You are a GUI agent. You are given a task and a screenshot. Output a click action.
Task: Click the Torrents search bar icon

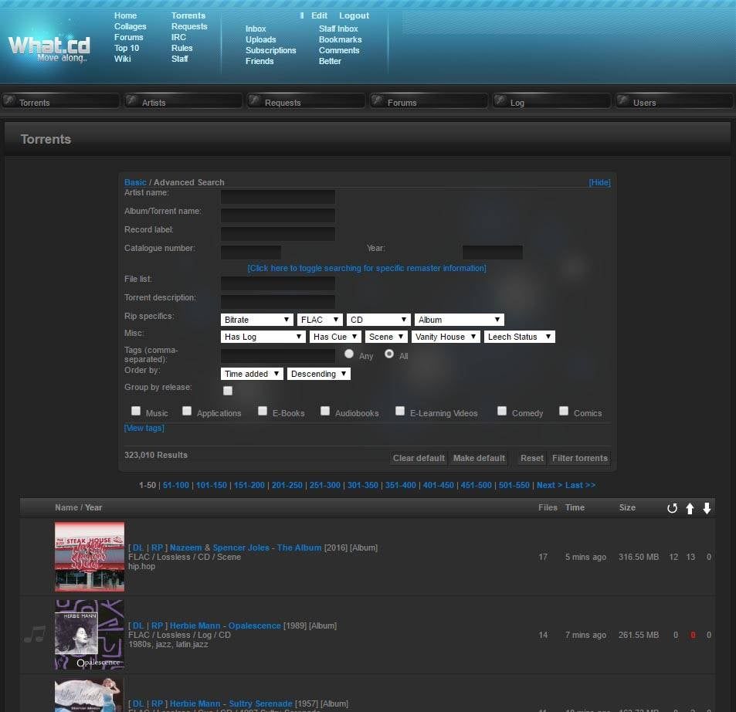pyautogui.click(x=10, y=100)
